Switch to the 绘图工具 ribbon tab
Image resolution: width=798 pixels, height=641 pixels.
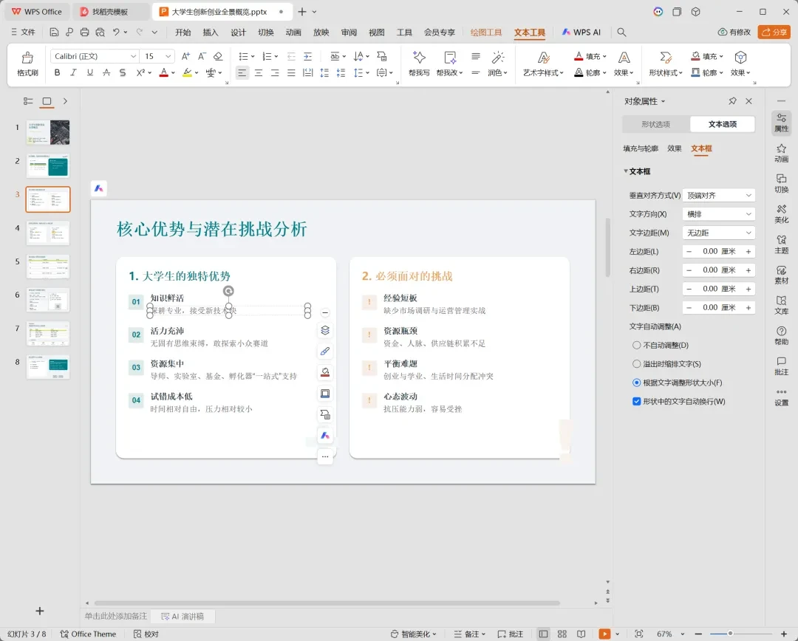[486, 32]
